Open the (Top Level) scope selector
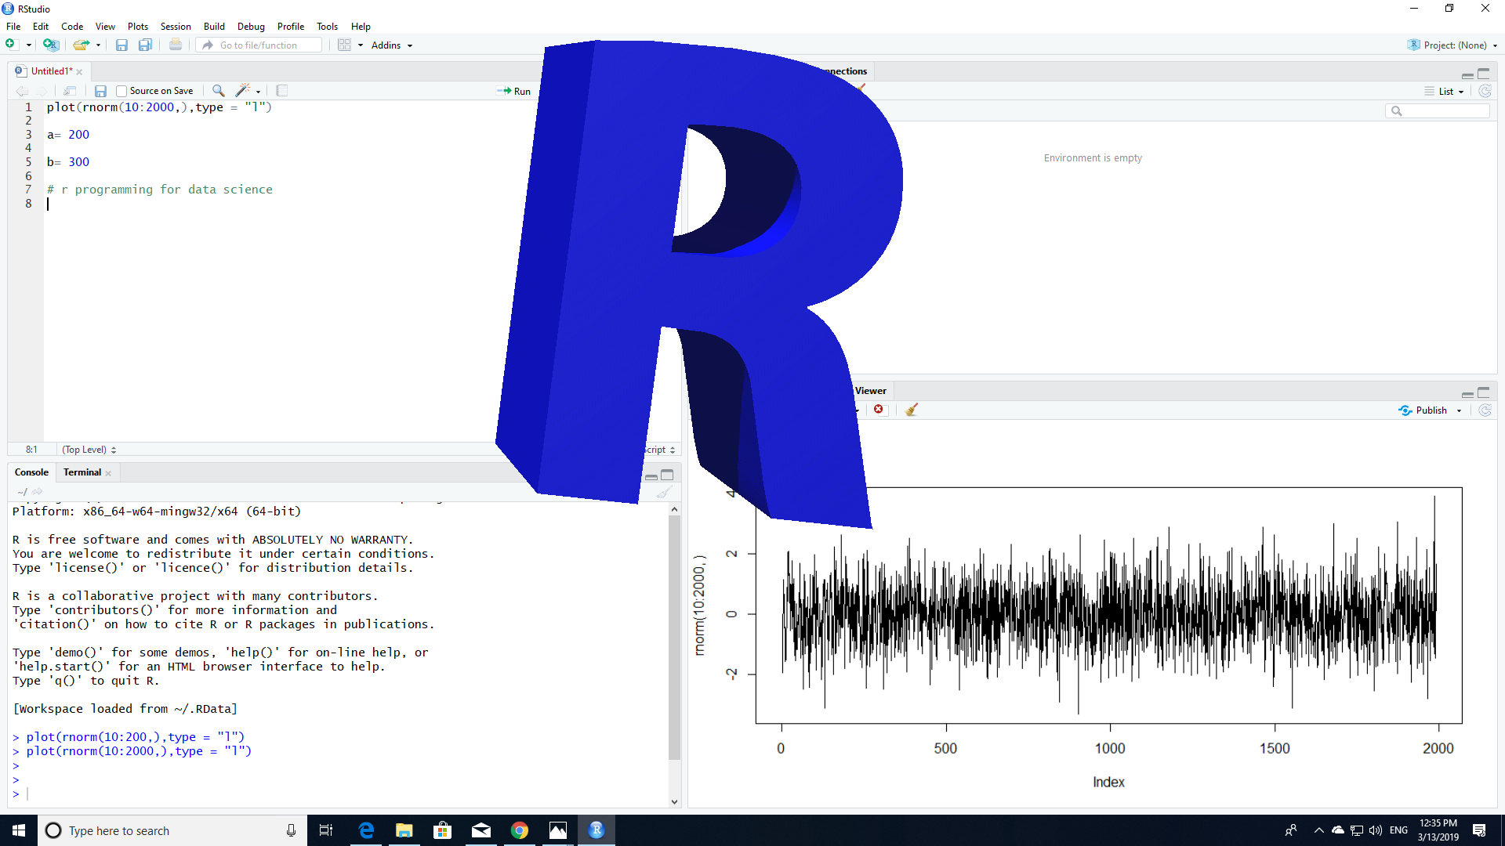The width and height of the screenshot is (1505, 846). tap(89, 450)
